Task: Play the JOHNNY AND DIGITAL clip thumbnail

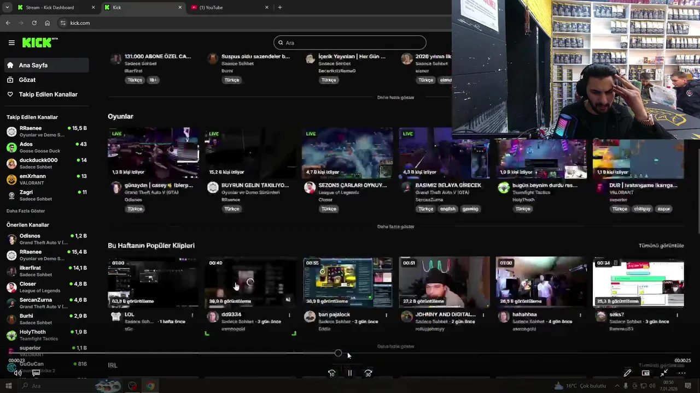Action: coord(444,282)
